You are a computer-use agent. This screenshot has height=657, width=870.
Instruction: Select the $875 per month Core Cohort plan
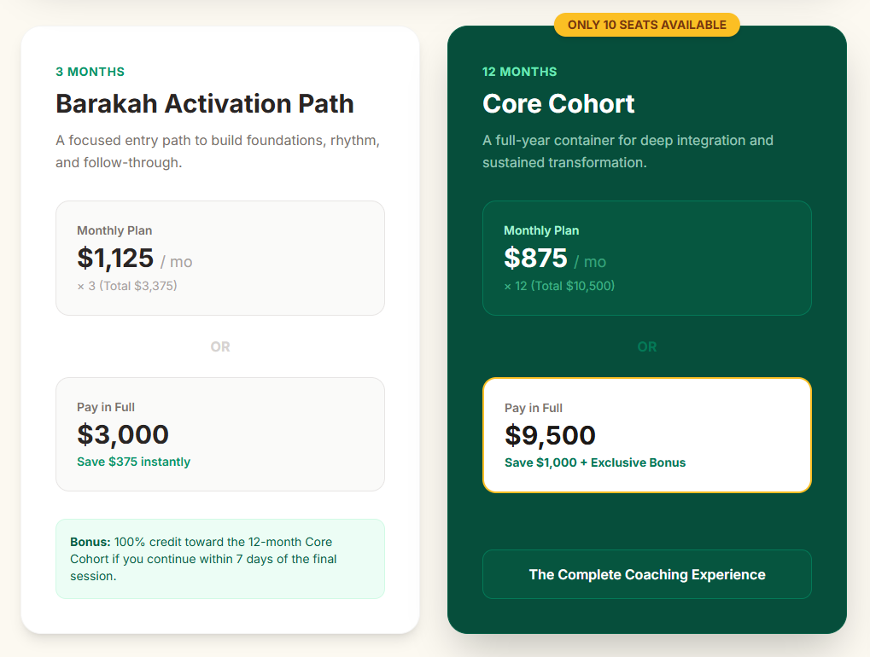pyautogui.click(x=646, y=258)
